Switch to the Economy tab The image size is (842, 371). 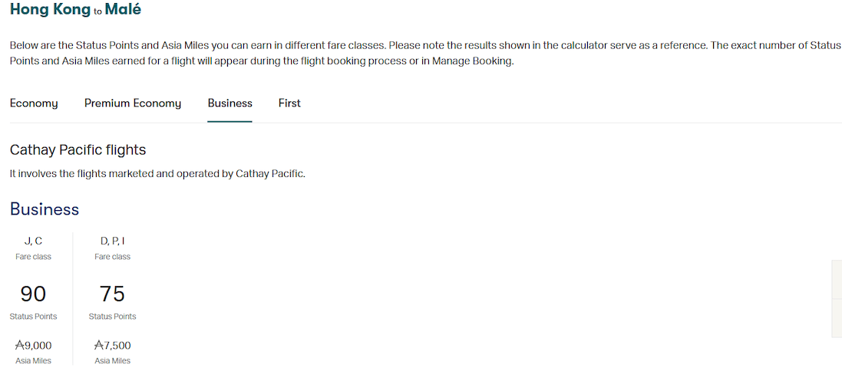click(x=34, y=103)
